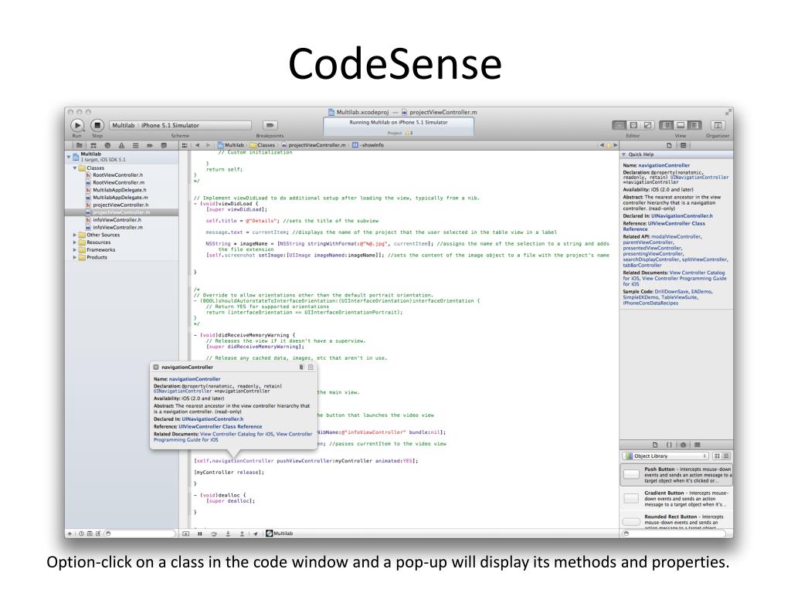This screenshot has width=791, height=593.
Task: Expand the Frameworks folder
Action: click(75, 250)
